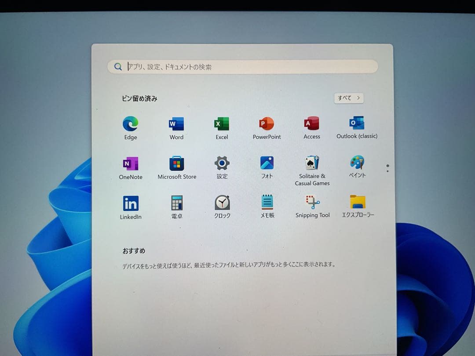
Task: Open エクスプローラー file explorer
Action: (x=358, y=206)
